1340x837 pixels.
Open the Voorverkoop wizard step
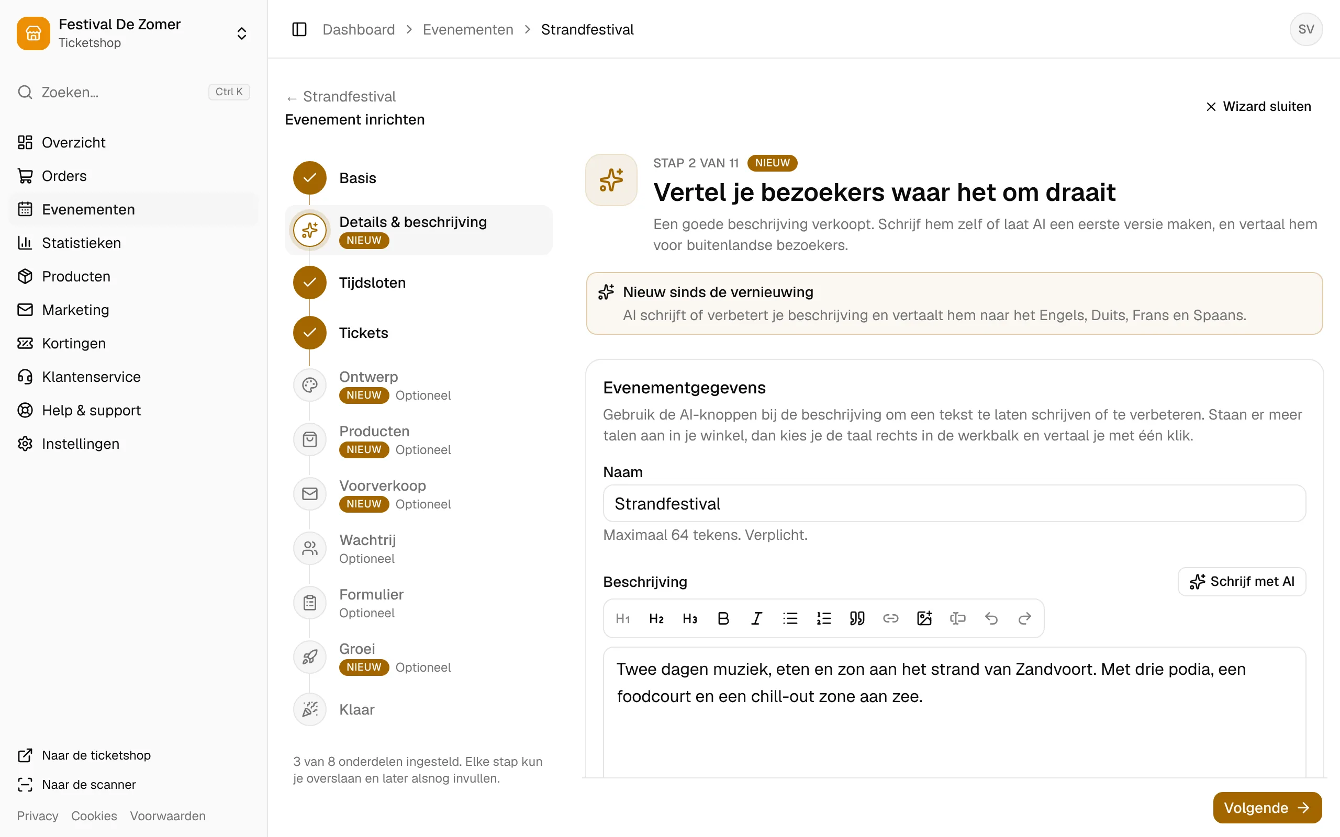[x=419, y=494]
